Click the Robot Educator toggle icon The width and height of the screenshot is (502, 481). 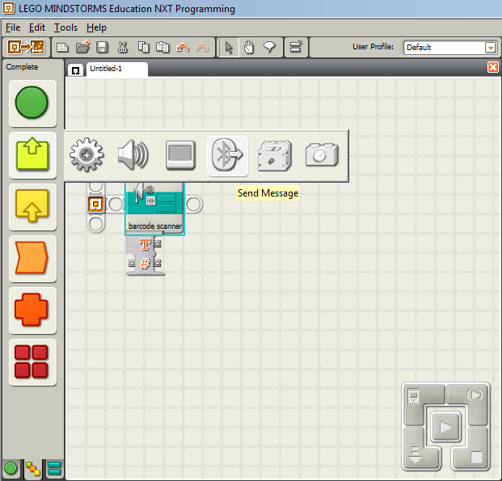26,48
